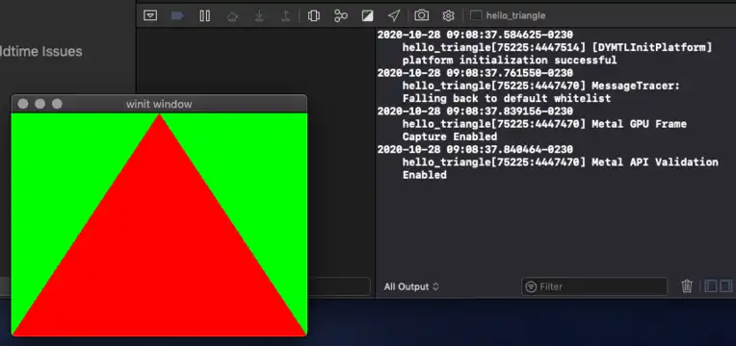
Task: Click 'Falling back to default whitelist' log line
Action: tap(507, 98)
